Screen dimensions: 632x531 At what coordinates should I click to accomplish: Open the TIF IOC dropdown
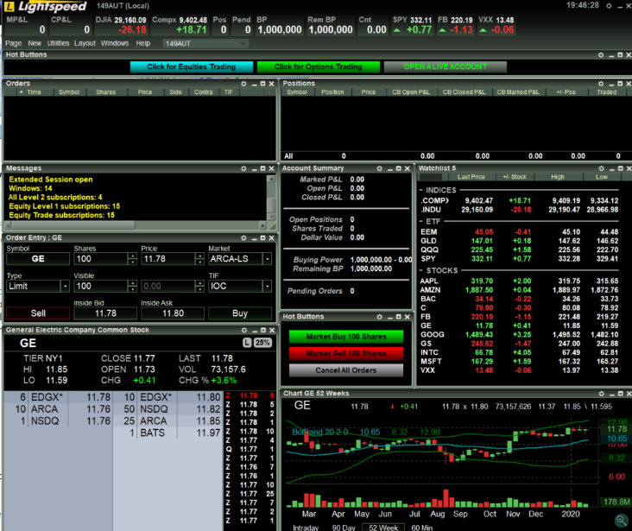pyautogui.click(x=268, y=287)
